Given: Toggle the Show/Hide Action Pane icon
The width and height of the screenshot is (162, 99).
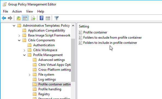Looking at the screenshot, I should pyautogui.click(x=48, y=18).
